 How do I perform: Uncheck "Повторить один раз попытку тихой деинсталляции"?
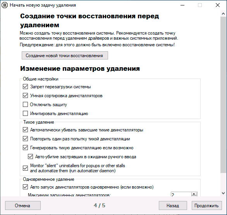pos(25,139)
